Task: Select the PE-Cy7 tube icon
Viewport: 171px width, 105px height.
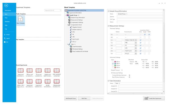Action: (71, 42)
